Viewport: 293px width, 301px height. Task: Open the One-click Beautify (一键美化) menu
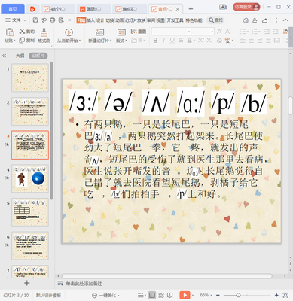coord(105,296)
